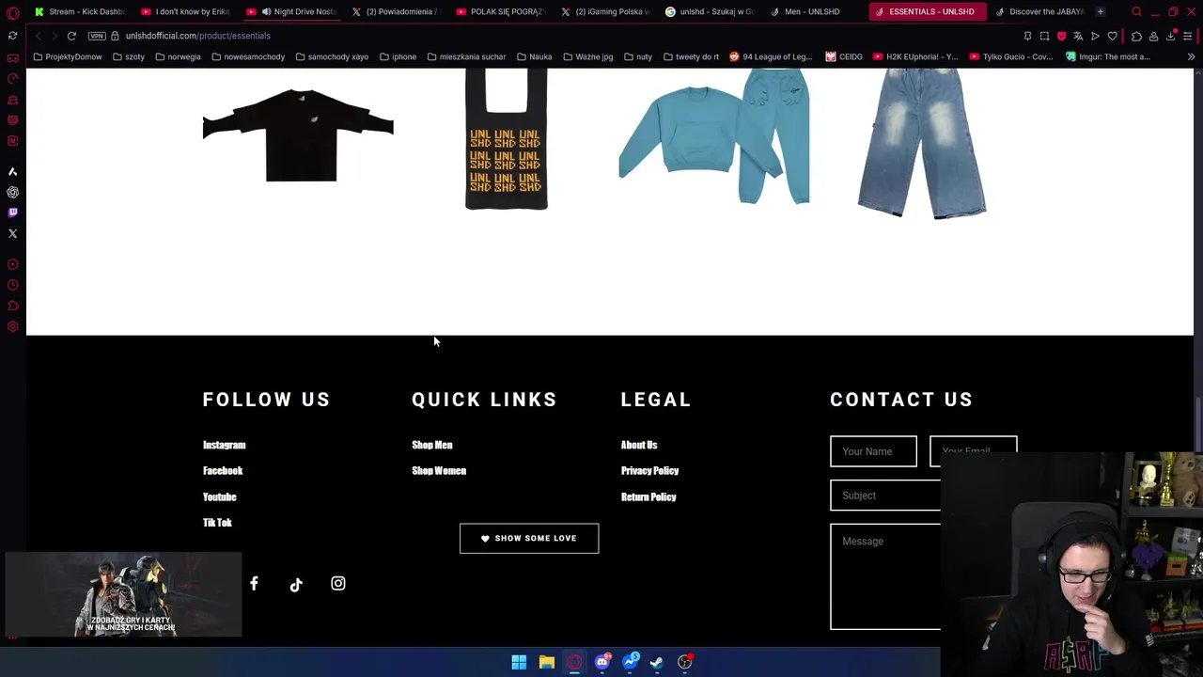Open the downloads toolbar icon

tap(1170, 36)
